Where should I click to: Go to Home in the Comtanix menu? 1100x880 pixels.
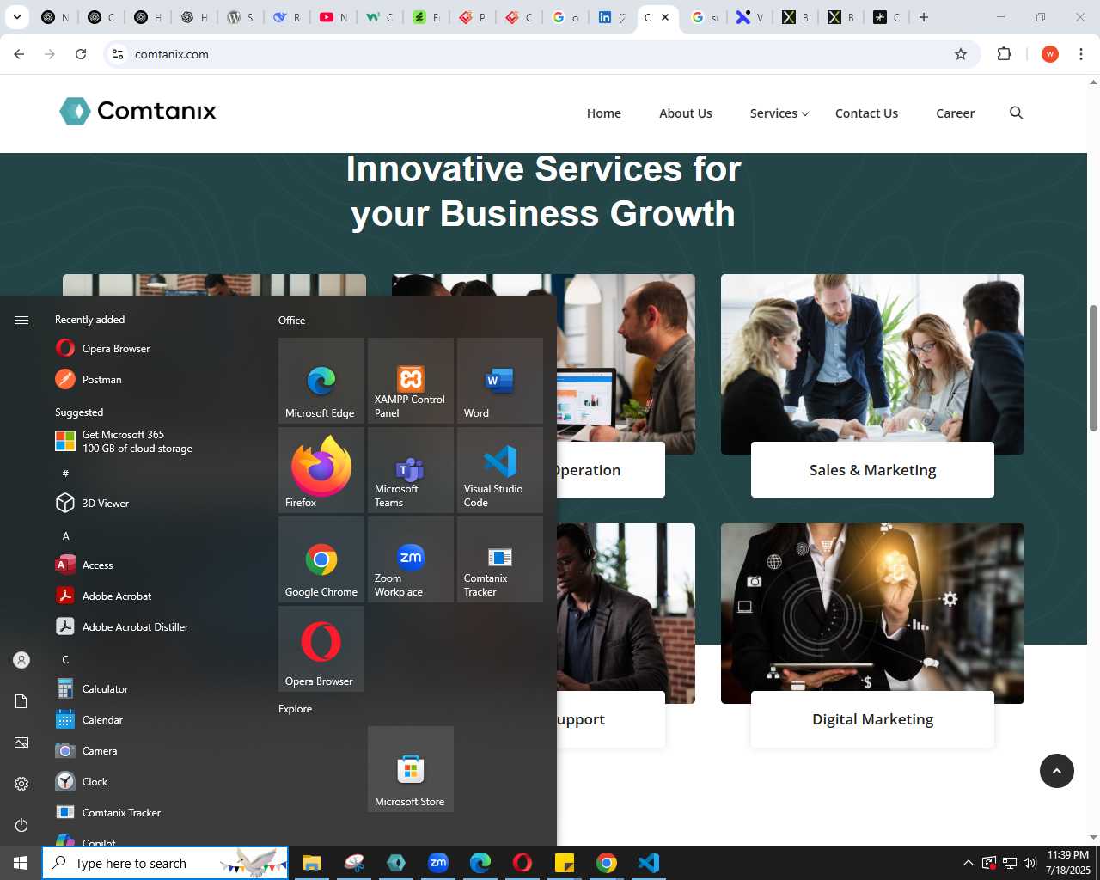point(604,113)
